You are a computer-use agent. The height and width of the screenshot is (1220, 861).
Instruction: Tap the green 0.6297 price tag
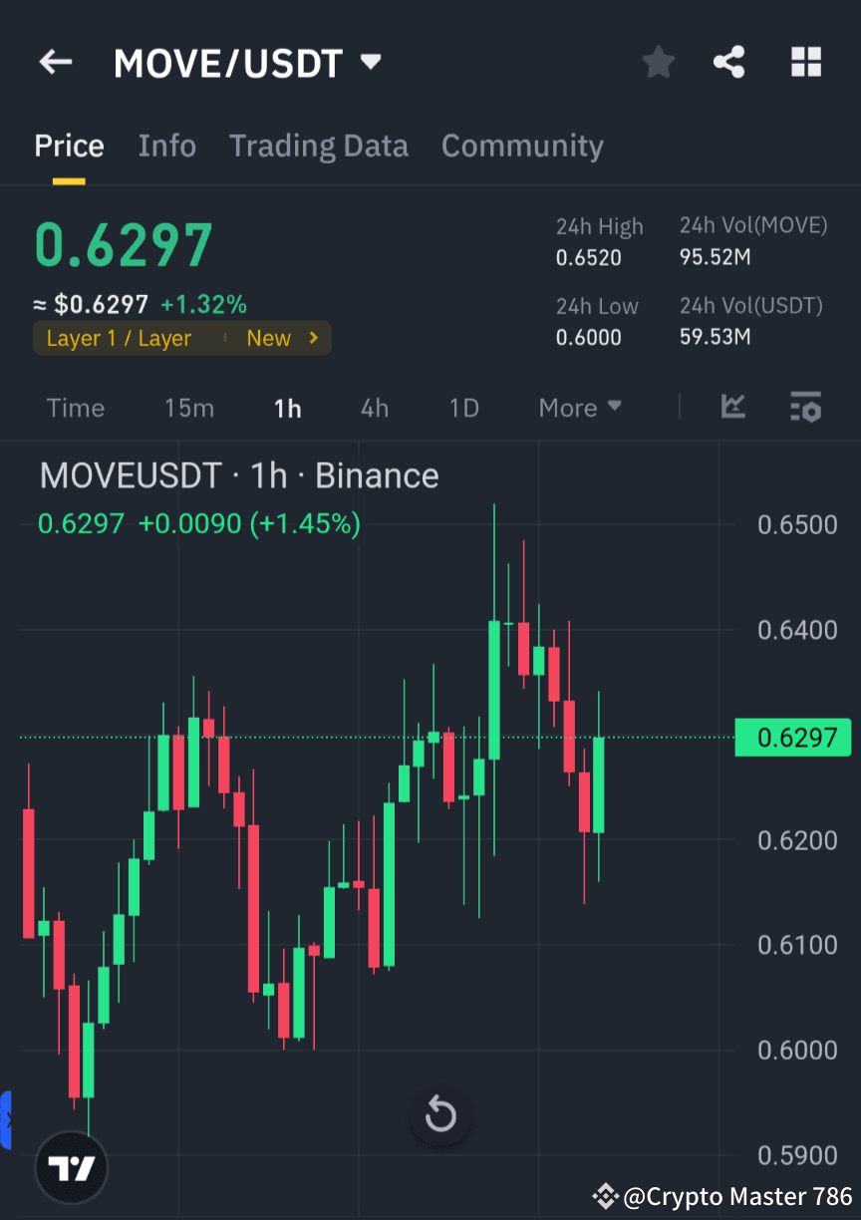click(x=793, y=738)
